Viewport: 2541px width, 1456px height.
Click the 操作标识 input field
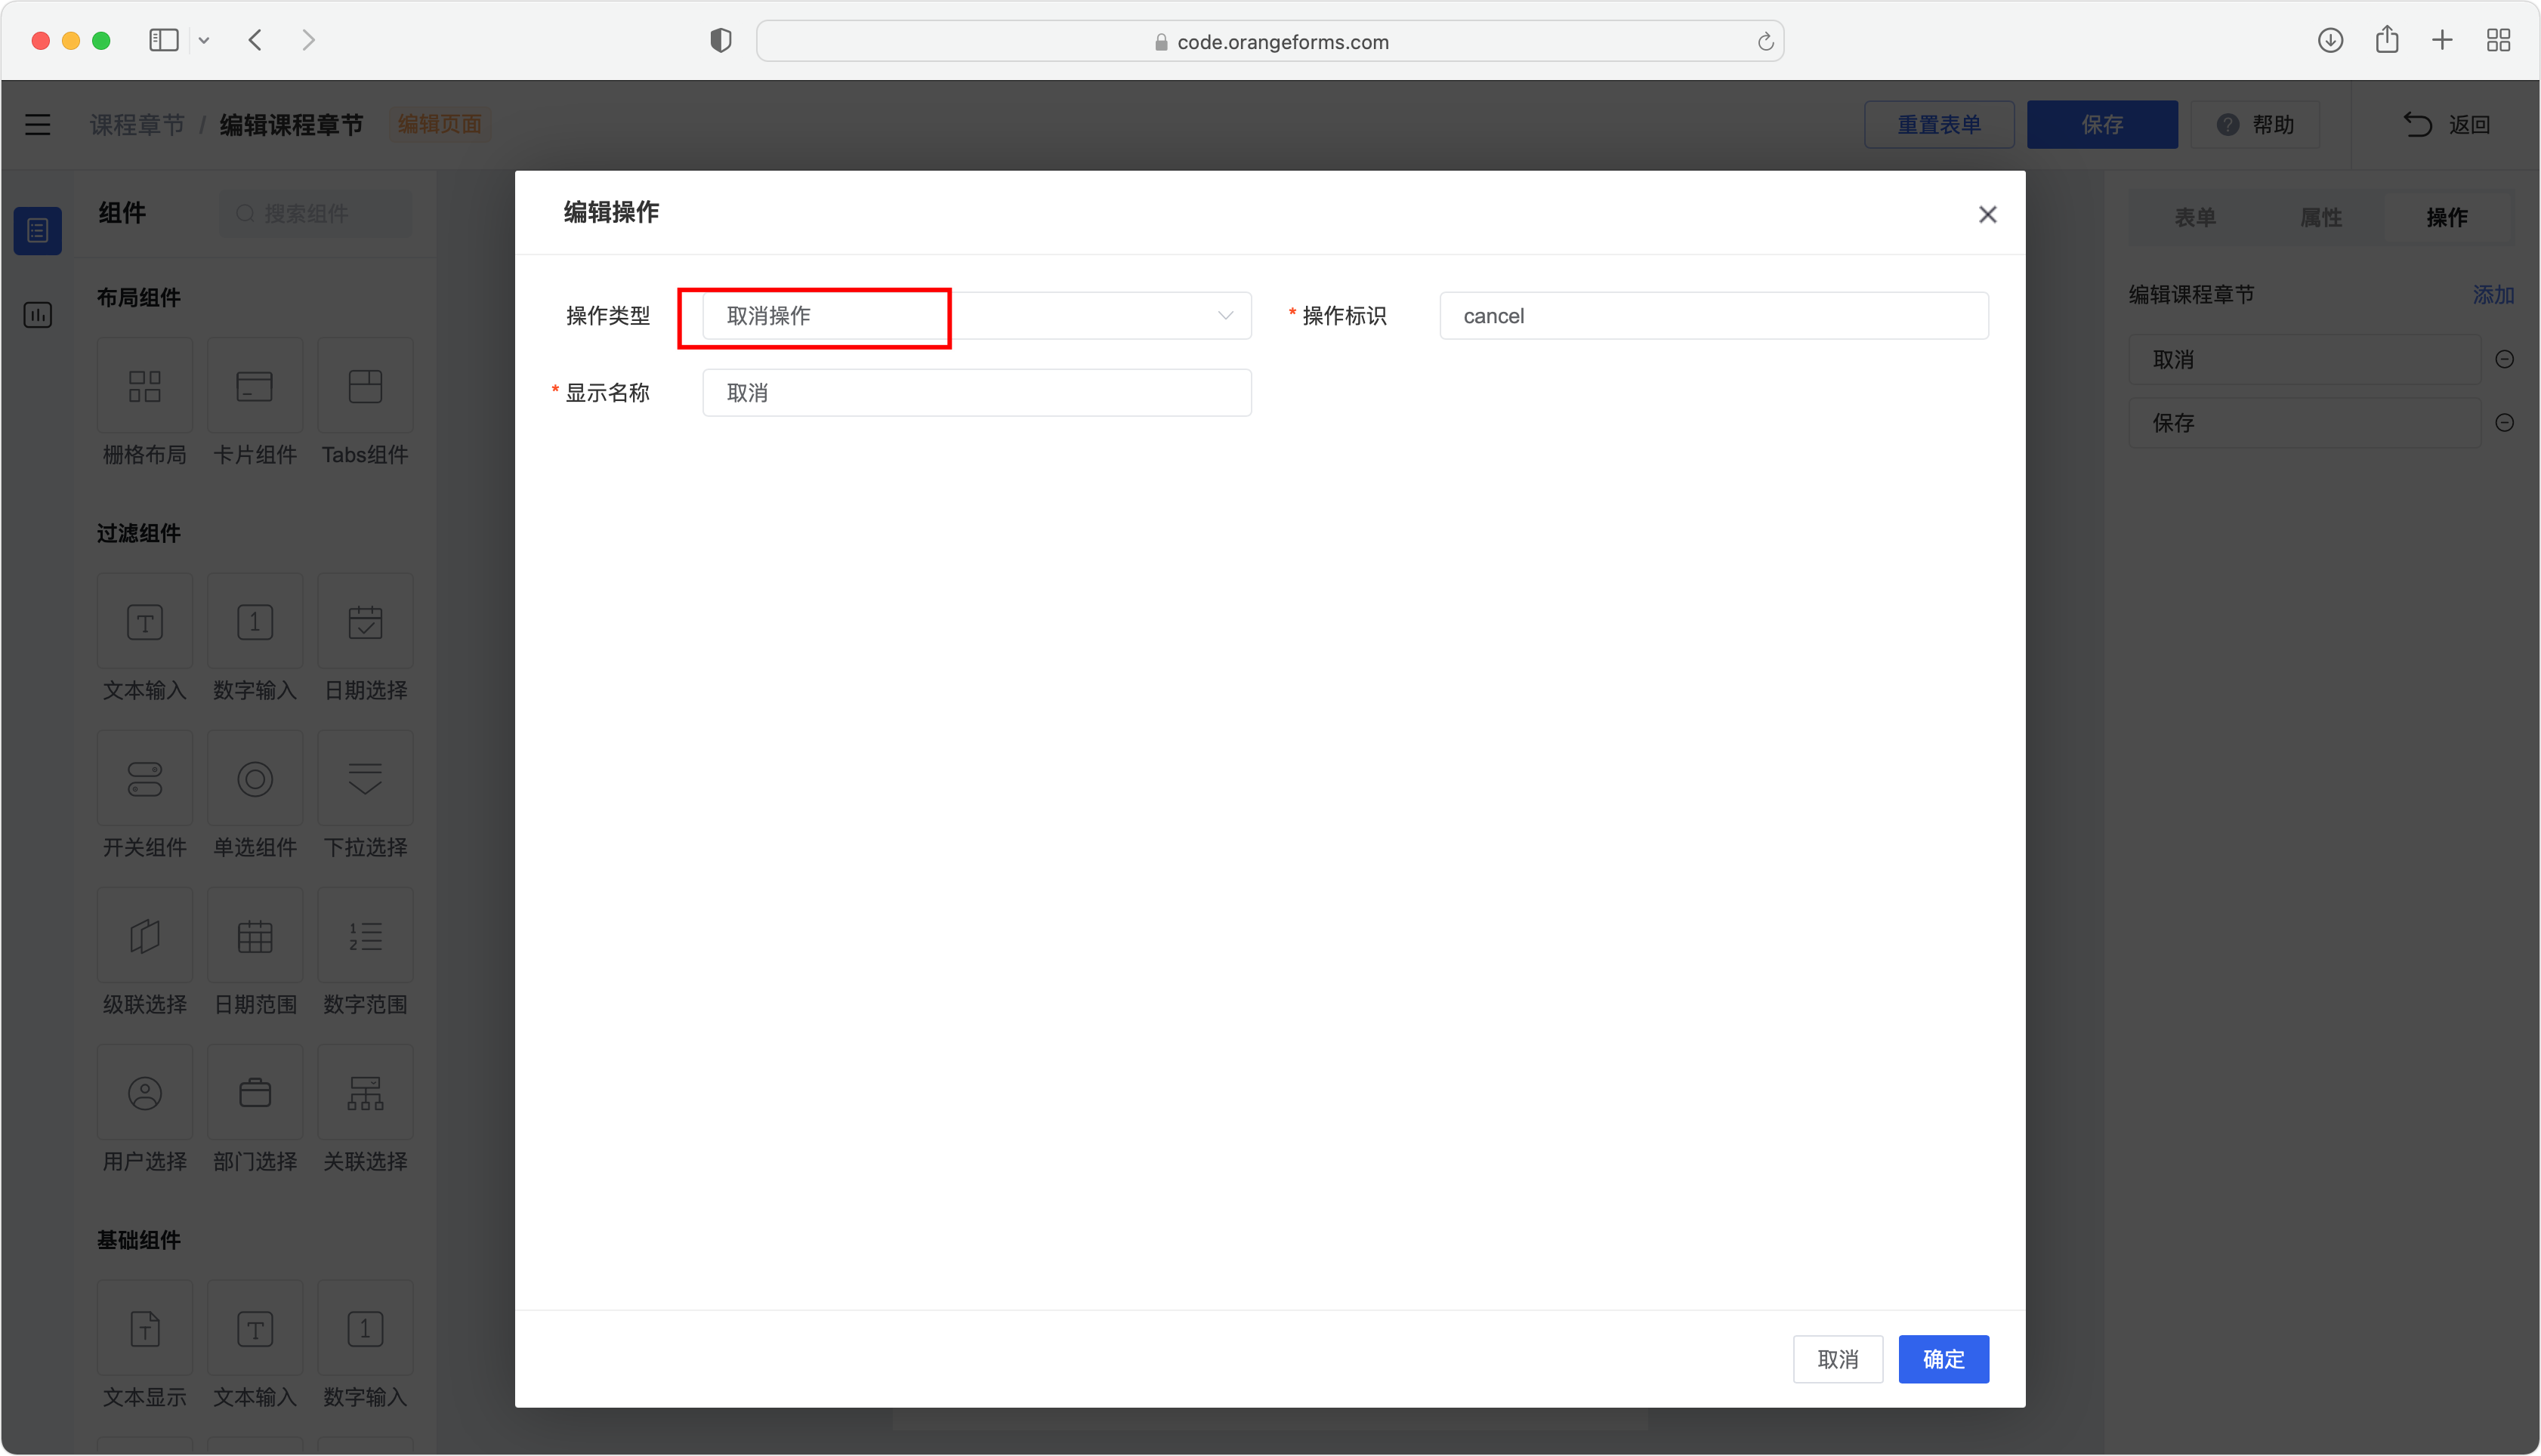(1714, 316)
